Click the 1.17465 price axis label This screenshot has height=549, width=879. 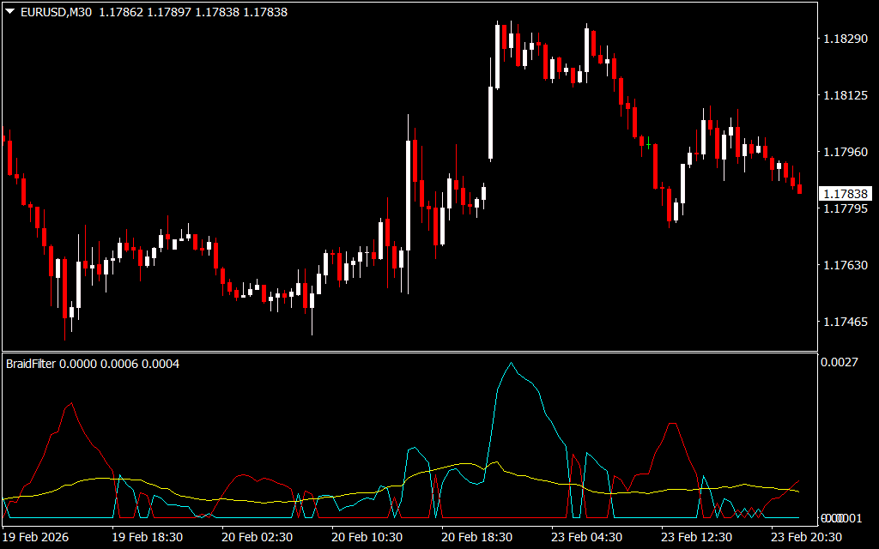pos(845,322)
